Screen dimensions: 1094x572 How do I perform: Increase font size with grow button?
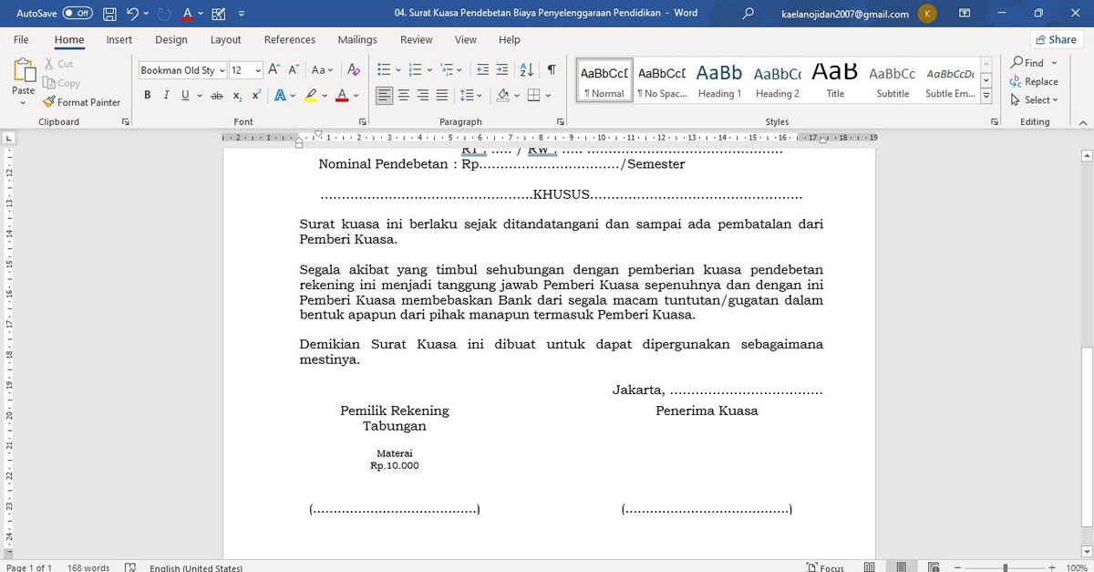pyautogui.click(x=274, y=70)
